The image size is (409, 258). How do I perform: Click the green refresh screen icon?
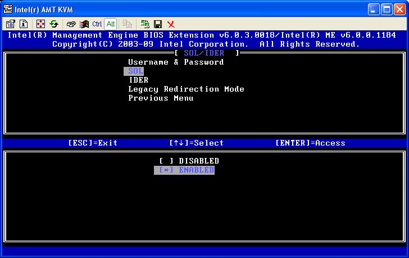[54, 24]
